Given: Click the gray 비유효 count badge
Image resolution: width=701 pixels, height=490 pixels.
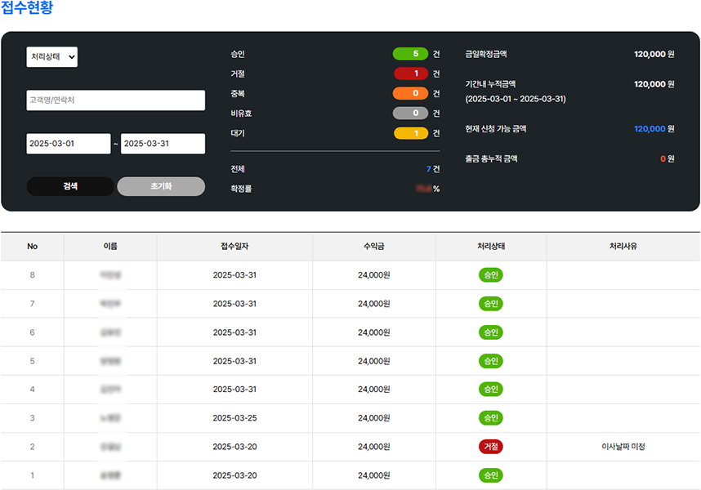Looking at the screenshot, I should tap(410, 114).
